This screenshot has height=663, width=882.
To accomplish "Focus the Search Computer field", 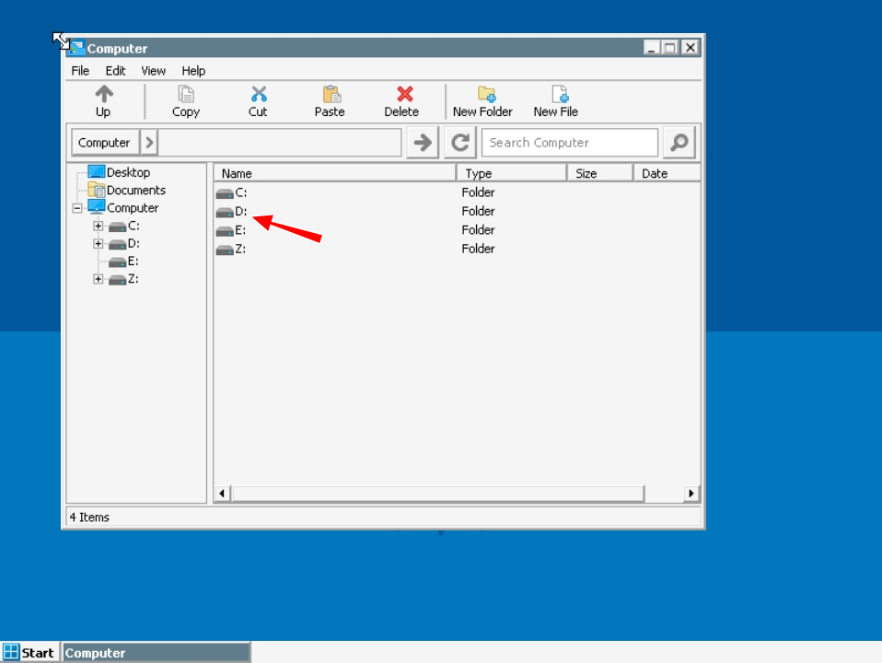I will 570,143.
